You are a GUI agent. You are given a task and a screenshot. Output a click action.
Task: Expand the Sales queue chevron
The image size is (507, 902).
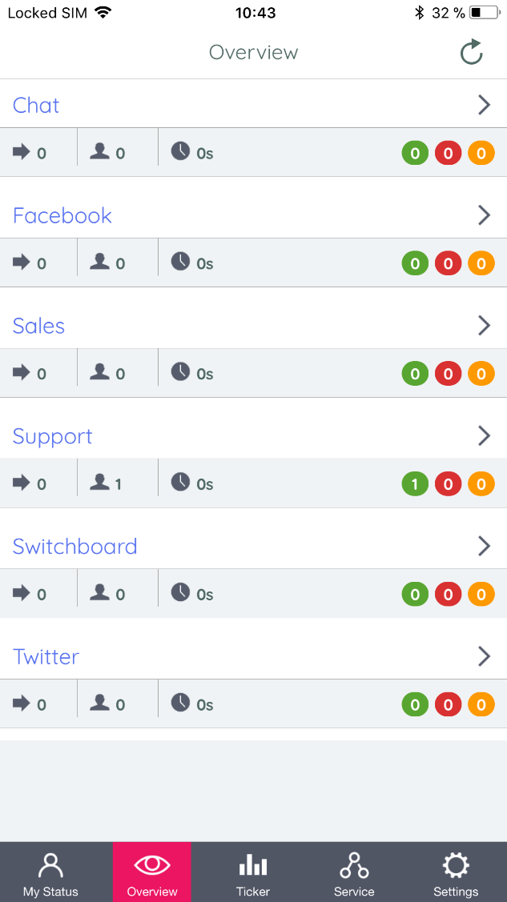[484, 325]
